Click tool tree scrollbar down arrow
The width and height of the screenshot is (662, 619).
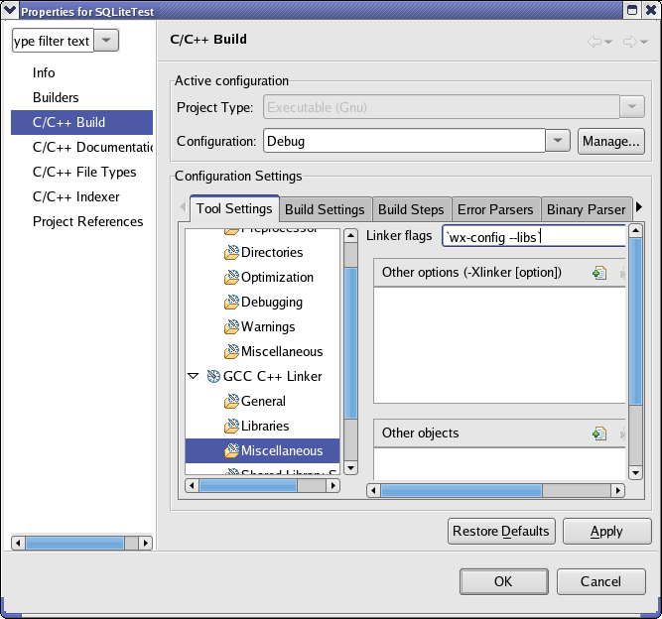(x=350, y=467)
